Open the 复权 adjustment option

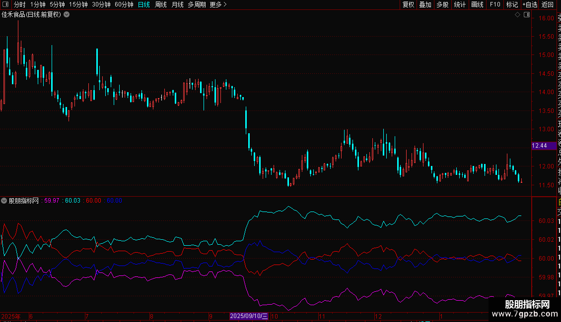[x=408, y=4]
